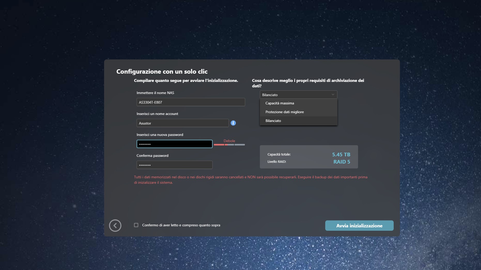Click the 'Configurazione con un solo clic' heading
The image size is (481, 270).
[x=162, y=72]
